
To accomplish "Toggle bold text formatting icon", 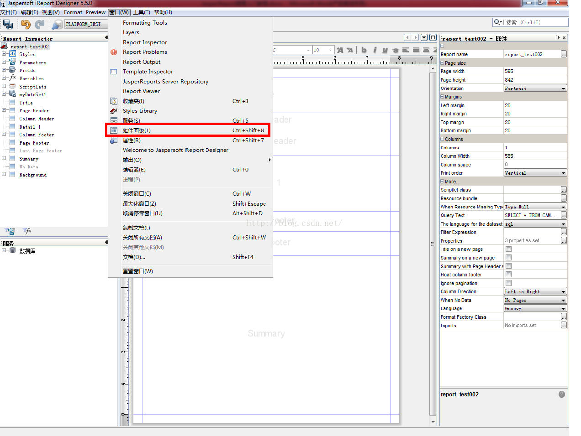I will coord(364,50).
